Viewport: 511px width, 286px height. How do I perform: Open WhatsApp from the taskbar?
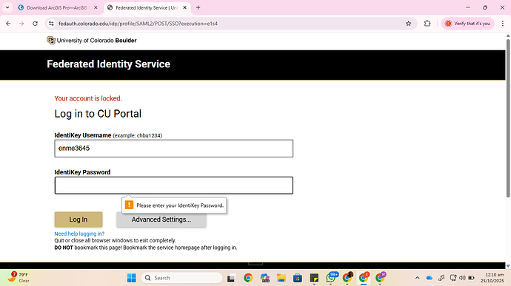pos(331,278)
